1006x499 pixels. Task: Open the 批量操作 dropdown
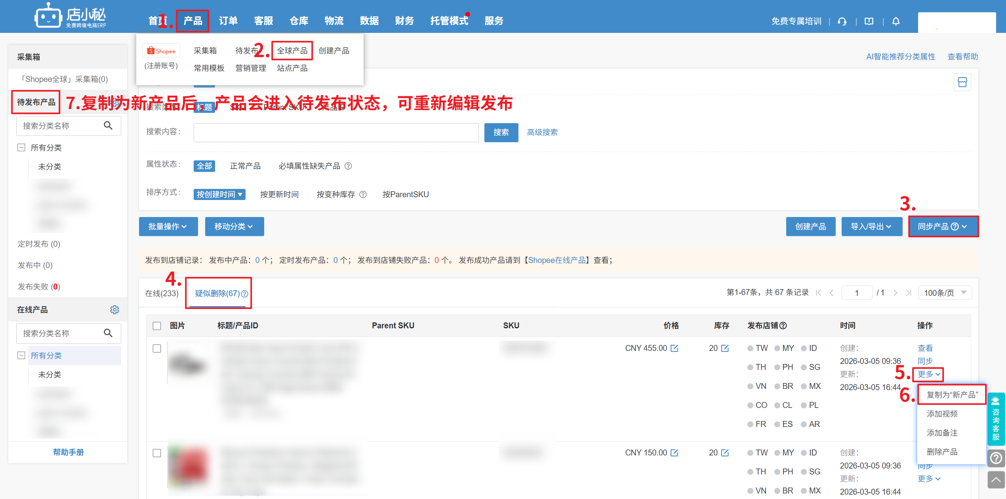(168, 227)
